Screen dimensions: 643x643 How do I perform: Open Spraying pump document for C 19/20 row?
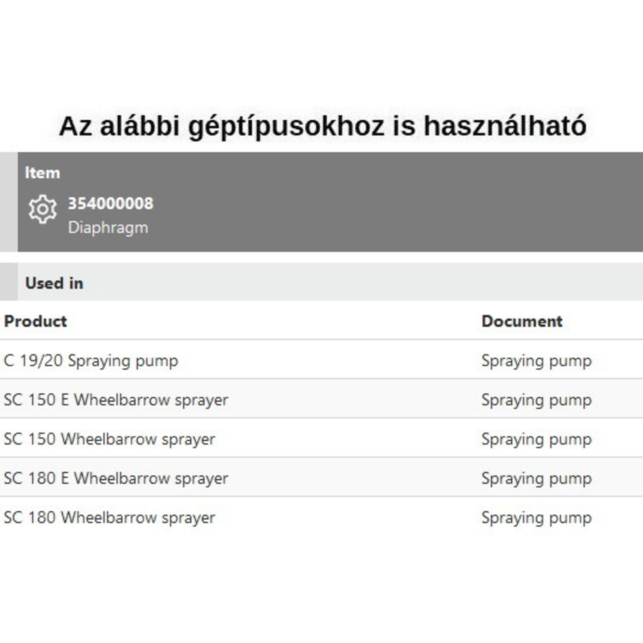(x=536, y=360)
